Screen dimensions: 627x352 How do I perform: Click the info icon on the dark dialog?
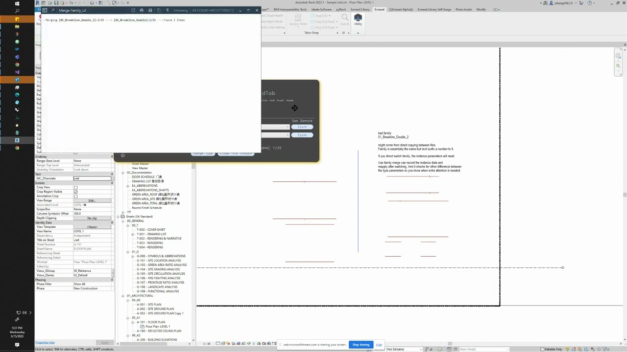(122, 156)
